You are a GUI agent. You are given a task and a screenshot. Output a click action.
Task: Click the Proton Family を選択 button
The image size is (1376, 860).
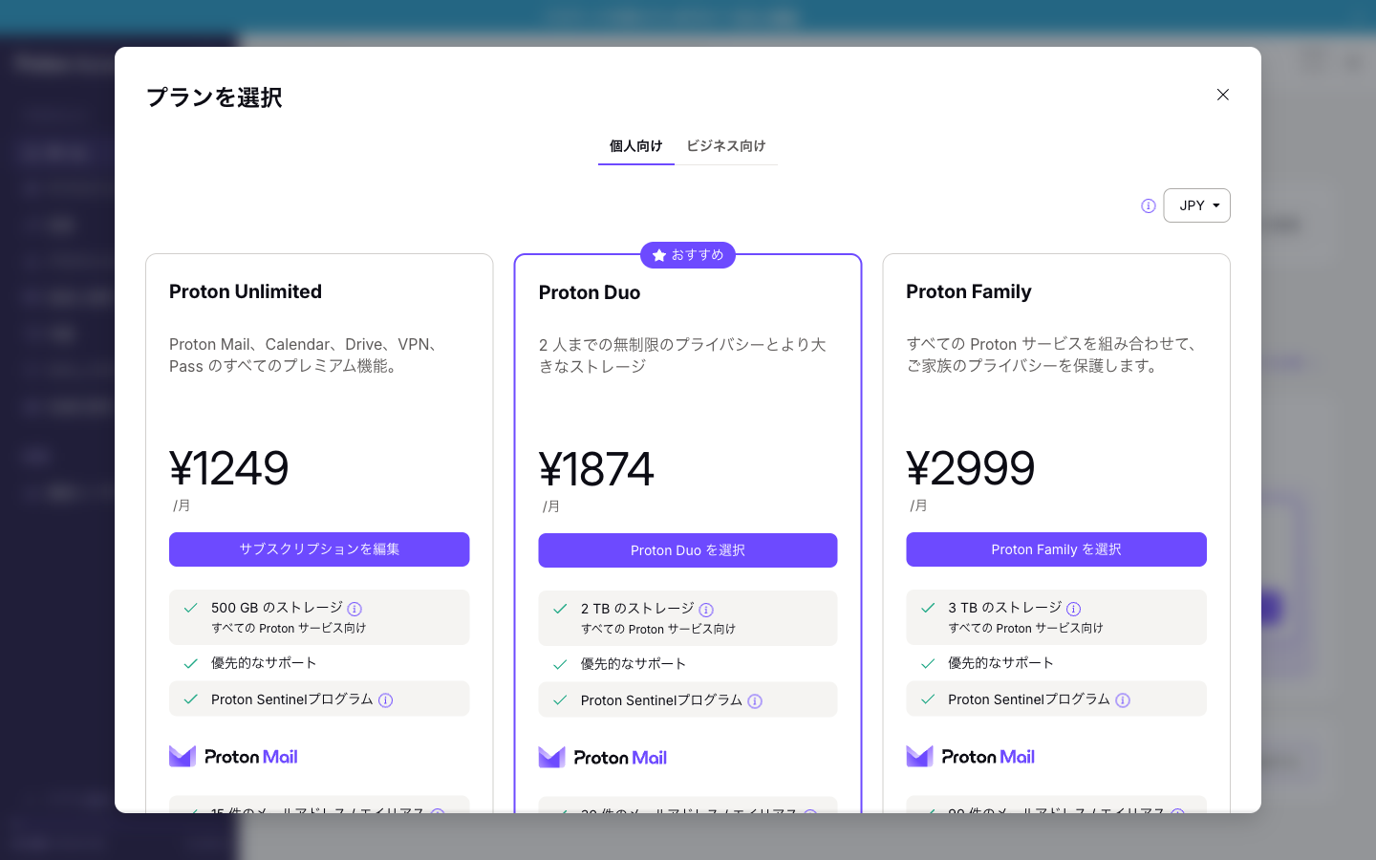(1056, 549)
